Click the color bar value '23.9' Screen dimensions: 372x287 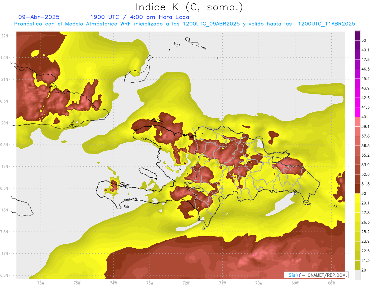pyautogui.click(x=365, y=241)
